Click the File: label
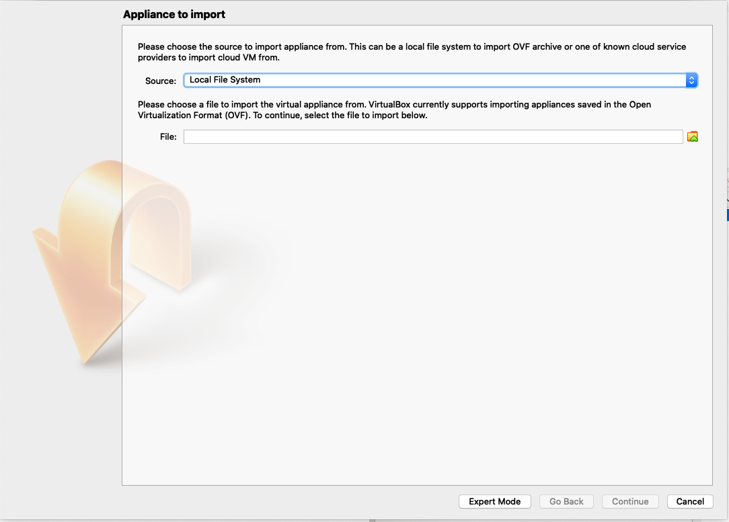Screen dimensions: 729x522 pyautogui.click(x=168, y=137)
